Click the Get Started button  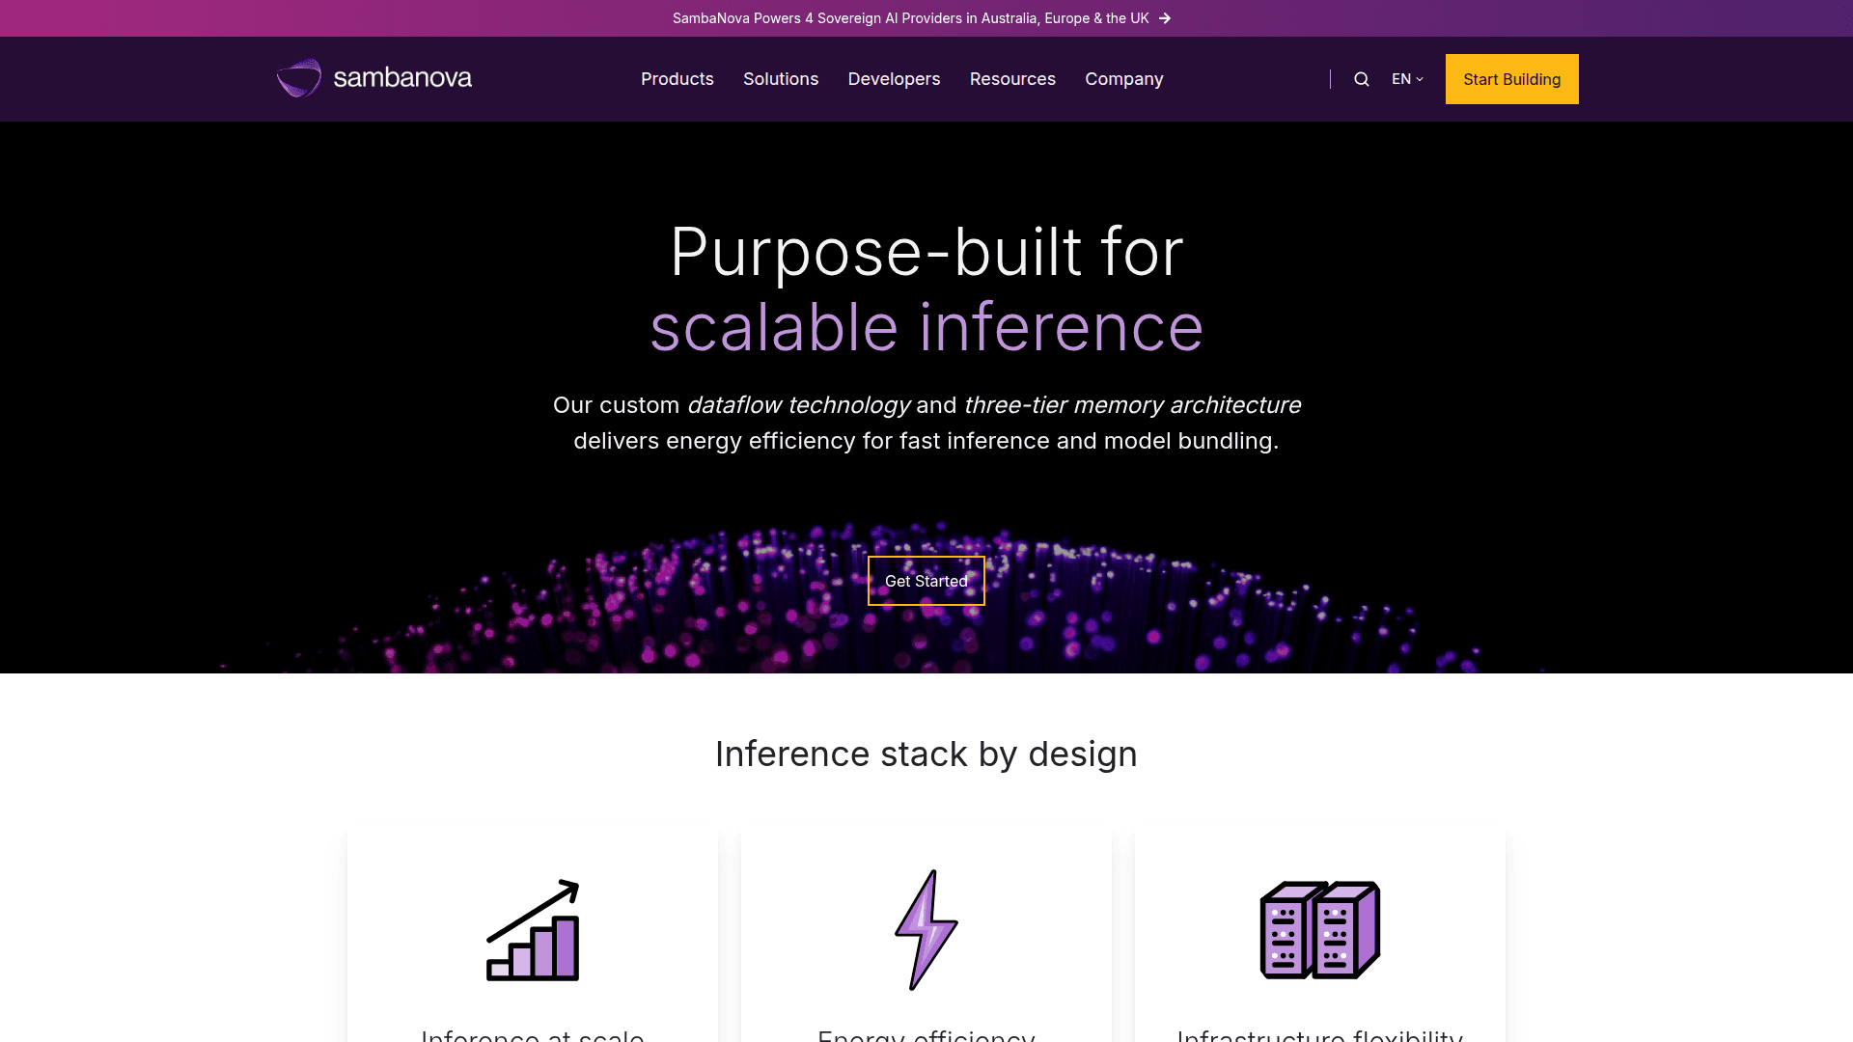tap(926, 581)
